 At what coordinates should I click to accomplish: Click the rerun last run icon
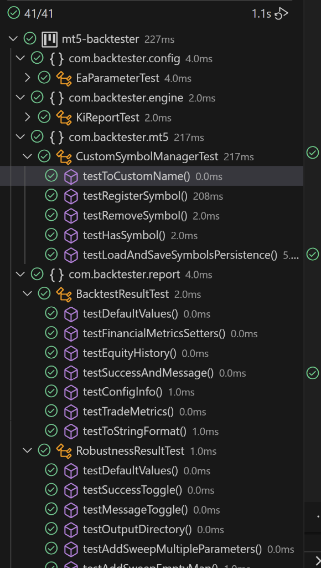(x=282, y=14)
